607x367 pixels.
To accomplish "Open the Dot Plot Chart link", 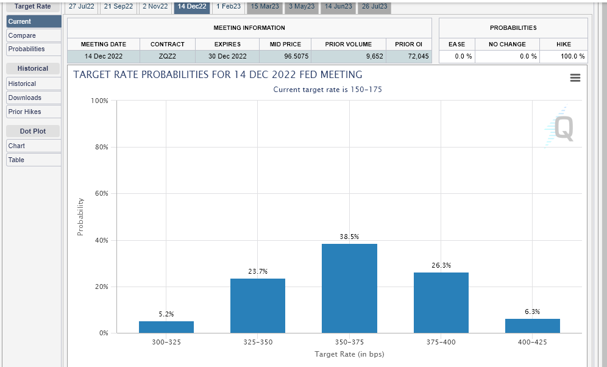I will [34, 146].
